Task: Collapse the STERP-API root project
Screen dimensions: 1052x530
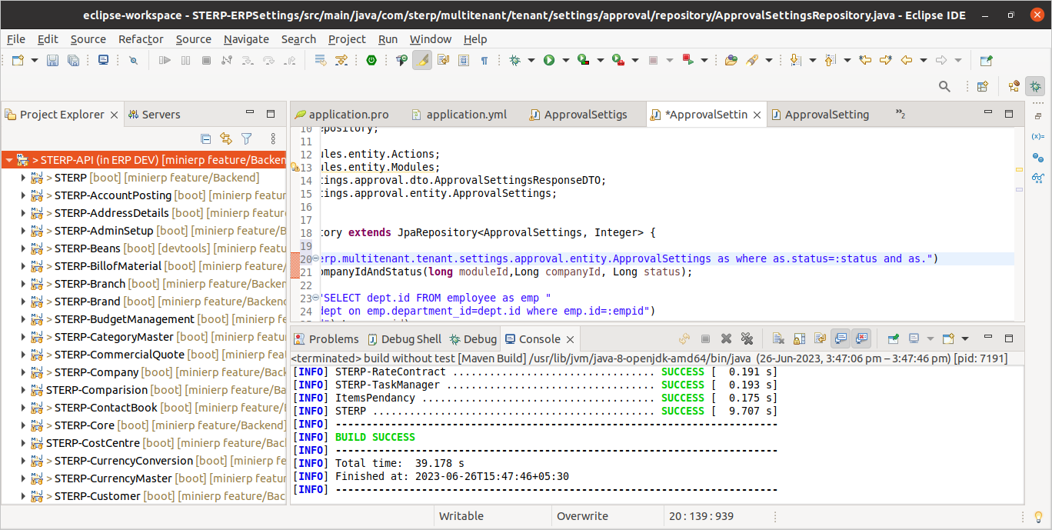Action: [8, 161]
